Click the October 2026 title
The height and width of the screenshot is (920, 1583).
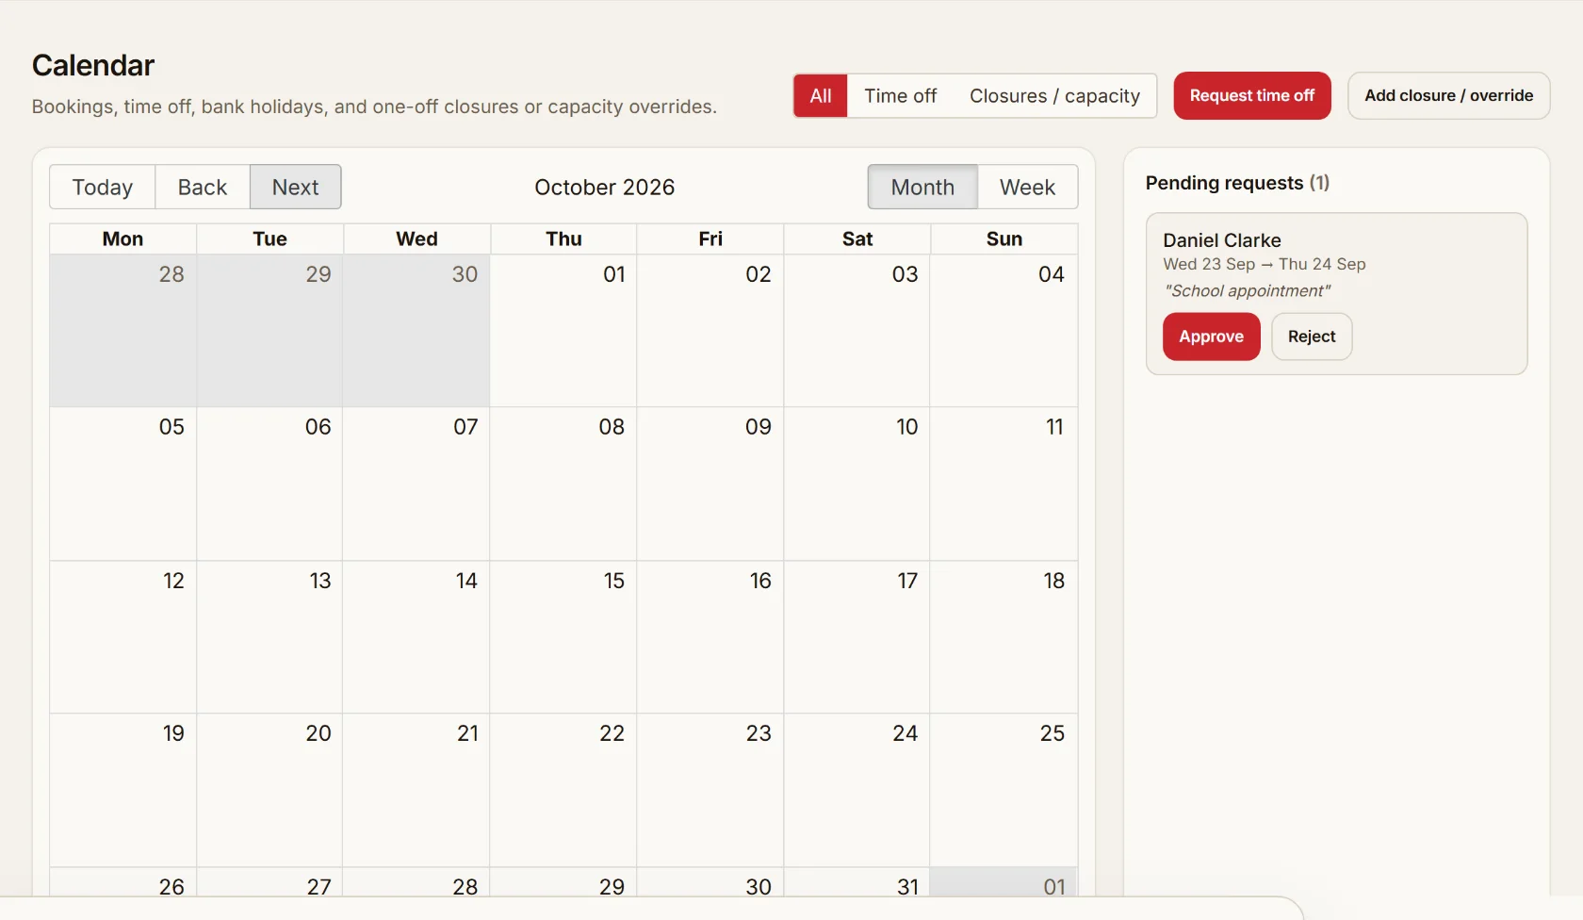point(605,188)
